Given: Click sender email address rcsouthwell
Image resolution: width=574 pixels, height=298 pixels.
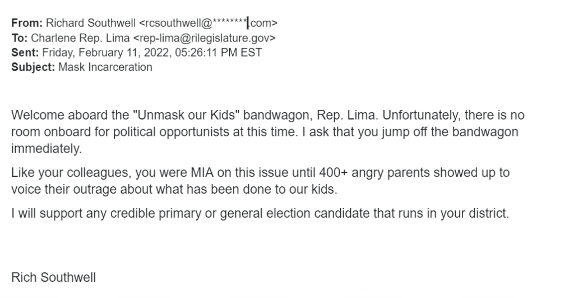Looking at the screenshot, I should tap(208, 23).
